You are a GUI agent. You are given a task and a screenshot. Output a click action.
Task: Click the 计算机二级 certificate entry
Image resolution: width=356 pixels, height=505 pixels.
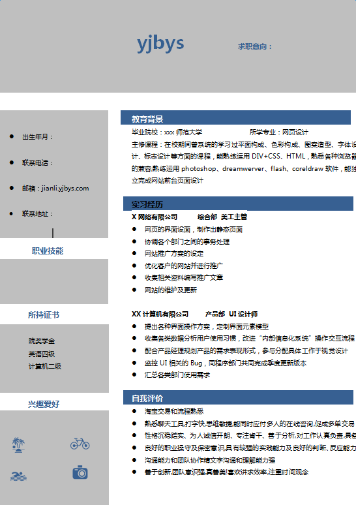pyautogui.click(x=45, y=366)
